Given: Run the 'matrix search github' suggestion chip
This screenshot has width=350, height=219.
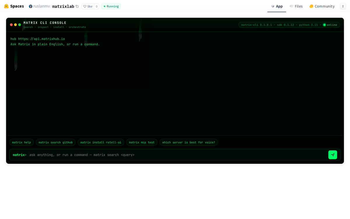Looking at the screenshot, I should click(x=56, y=142).
